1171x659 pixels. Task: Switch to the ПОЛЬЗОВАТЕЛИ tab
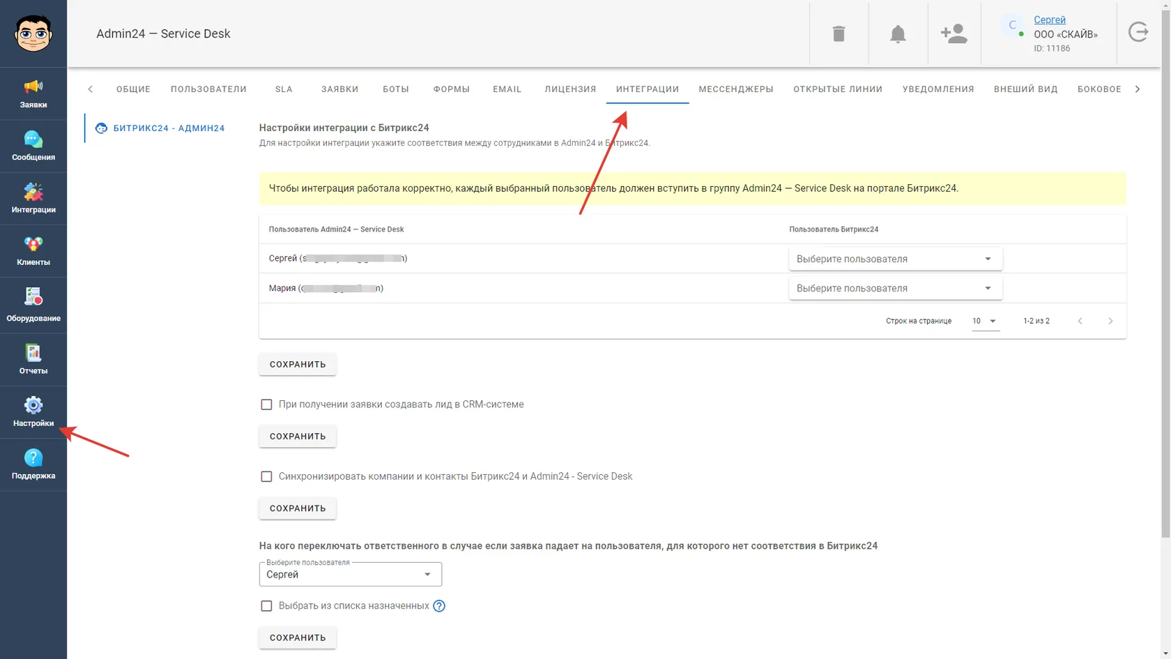pos(208,89)
